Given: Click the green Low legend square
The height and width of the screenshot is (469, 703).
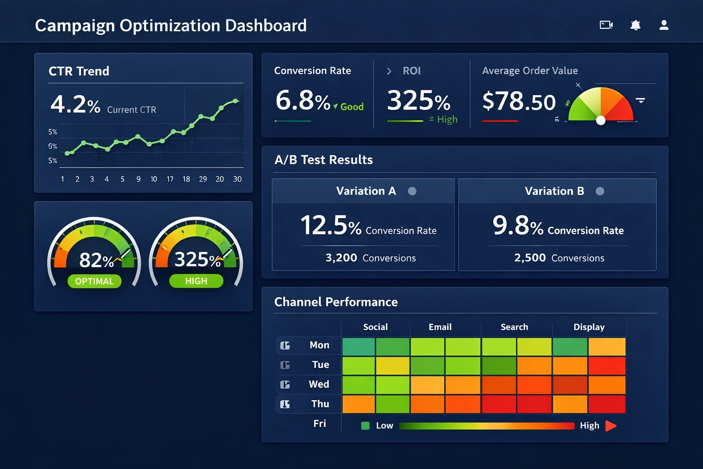Looking at the screenshot, I should 365,425.
